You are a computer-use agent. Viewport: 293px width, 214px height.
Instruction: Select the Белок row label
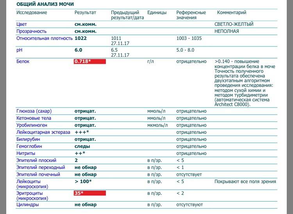tap(23, 61)
